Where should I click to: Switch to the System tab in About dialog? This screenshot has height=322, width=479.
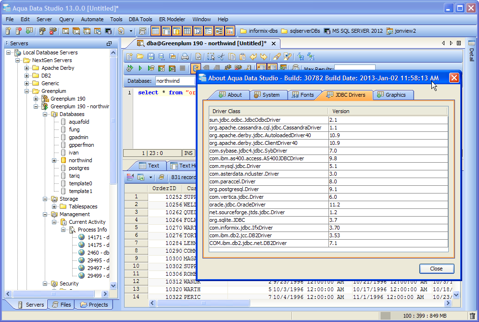point(267,95)
